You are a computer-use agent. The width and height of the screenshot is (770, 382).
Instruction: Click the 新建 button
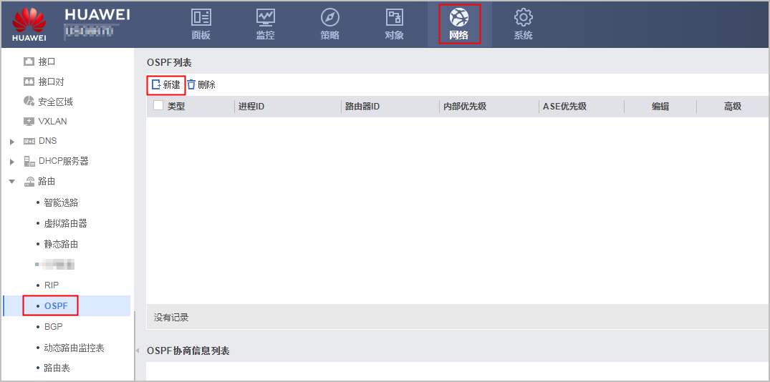tap(166, 84)
